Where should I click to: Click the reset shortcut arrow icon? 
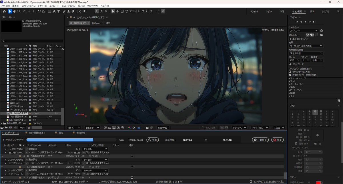(x=322, y=31)
